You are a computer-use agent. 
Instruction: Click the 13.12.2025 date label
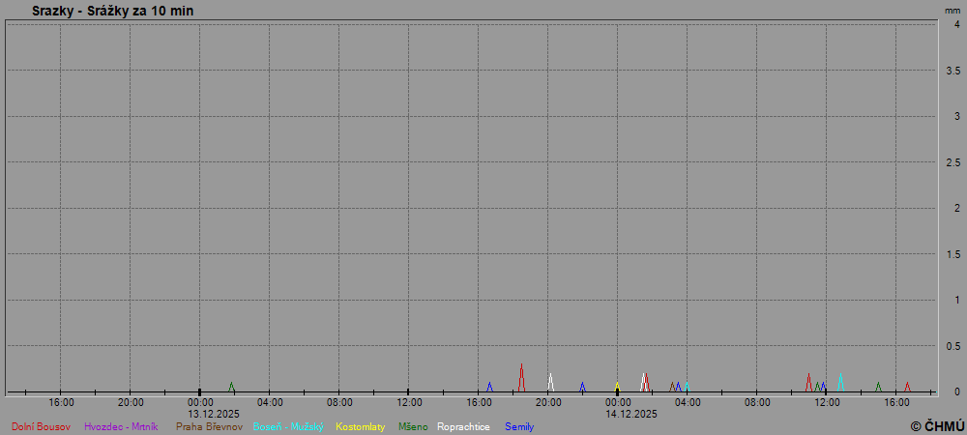[x=213, y=414]
